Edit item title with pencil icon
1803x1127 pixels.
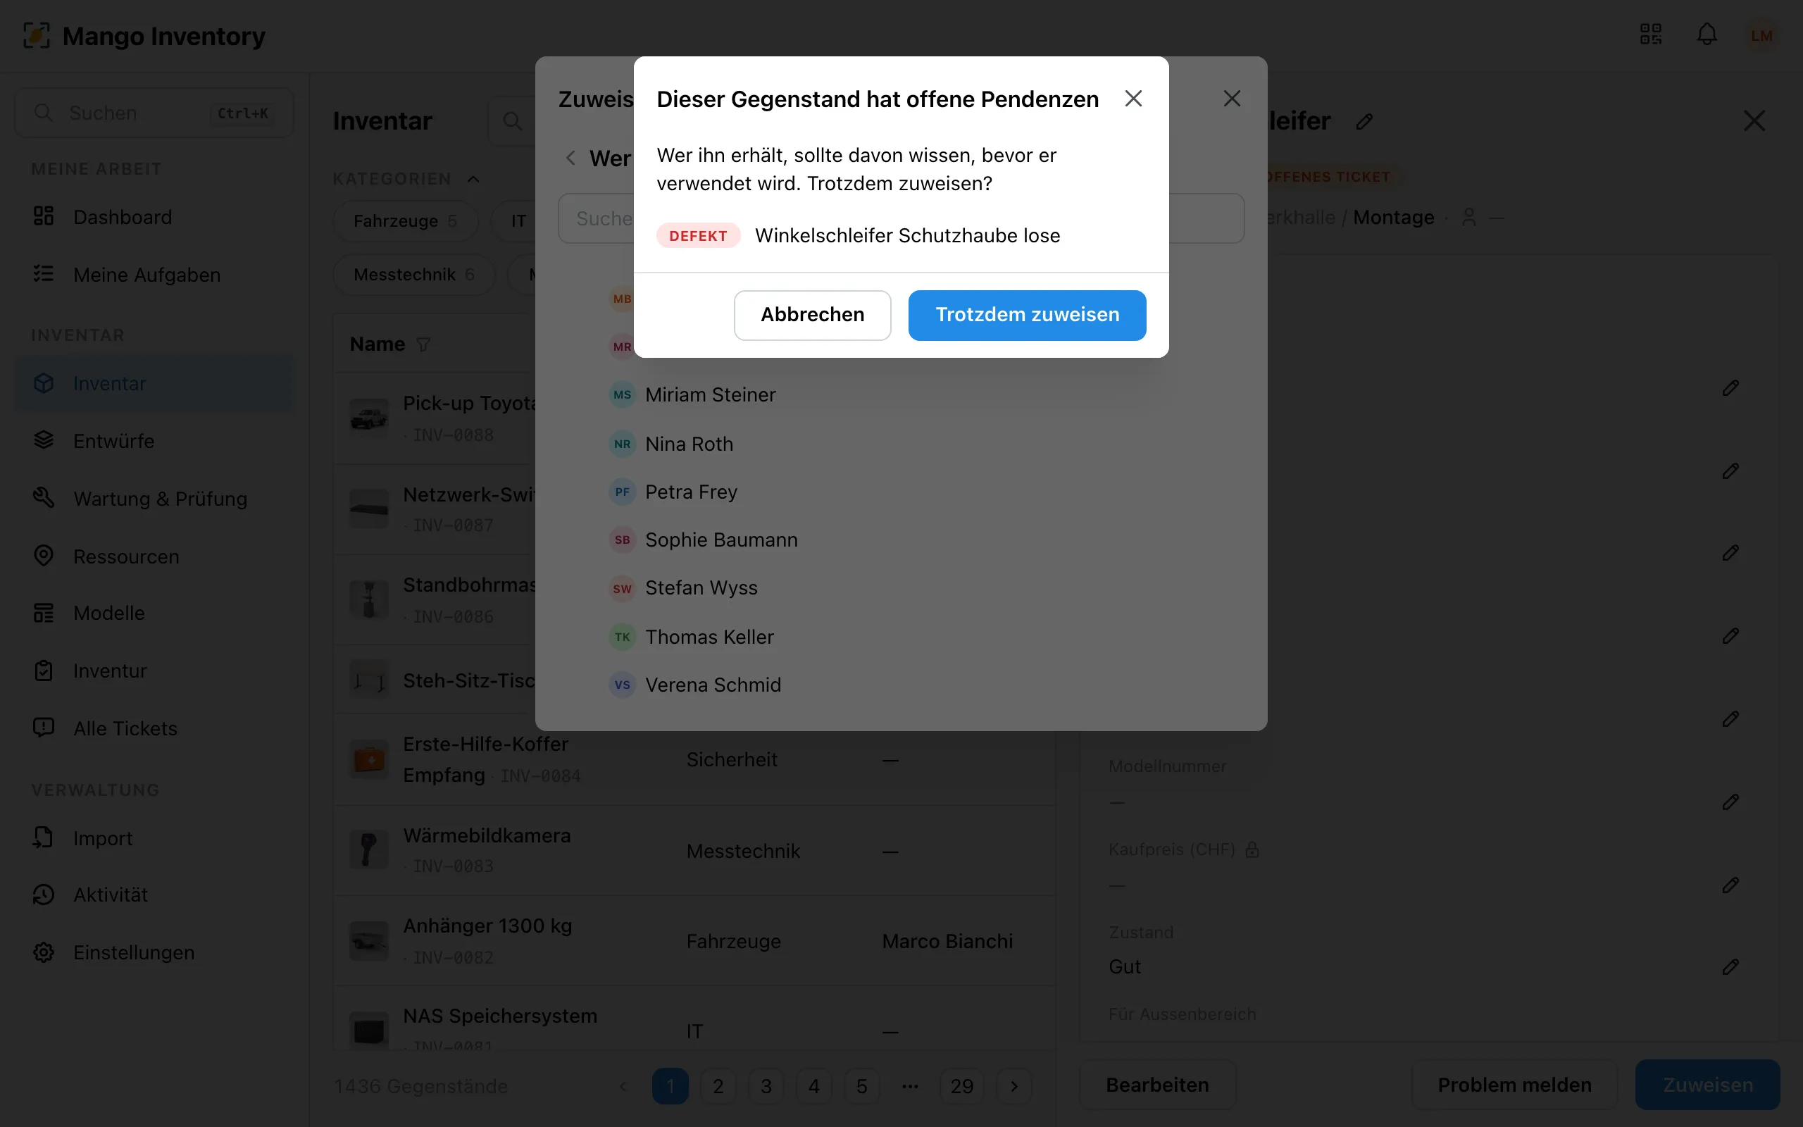[1364, 121]
